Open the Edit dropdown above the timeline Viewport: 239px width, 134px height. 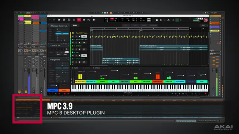pos(204,25)
